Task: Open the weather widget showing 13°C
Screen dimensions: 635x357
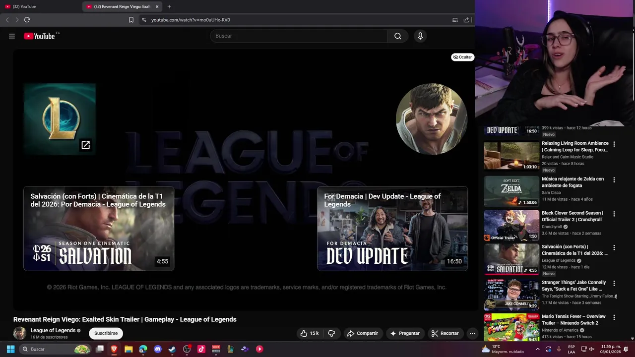Action: pyautogui.click(x=503, y=349)
